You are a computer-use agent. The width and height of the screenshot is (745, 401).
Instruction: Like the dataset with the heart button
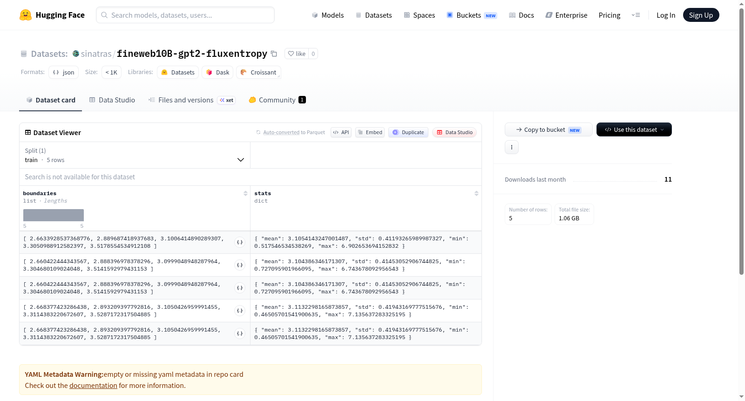[297, 54]
